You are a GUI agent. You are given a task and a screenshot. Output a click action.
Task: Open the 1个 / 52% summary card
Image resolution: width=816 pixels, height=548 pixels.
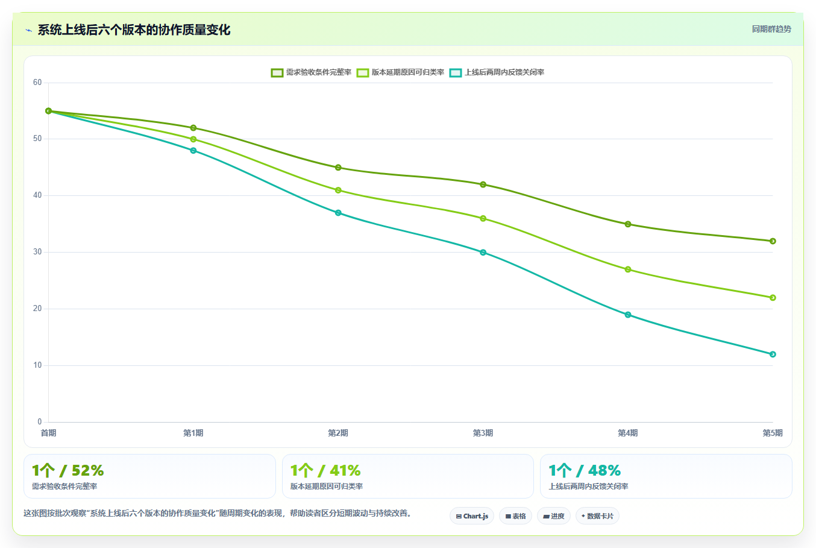pos(149,476)
